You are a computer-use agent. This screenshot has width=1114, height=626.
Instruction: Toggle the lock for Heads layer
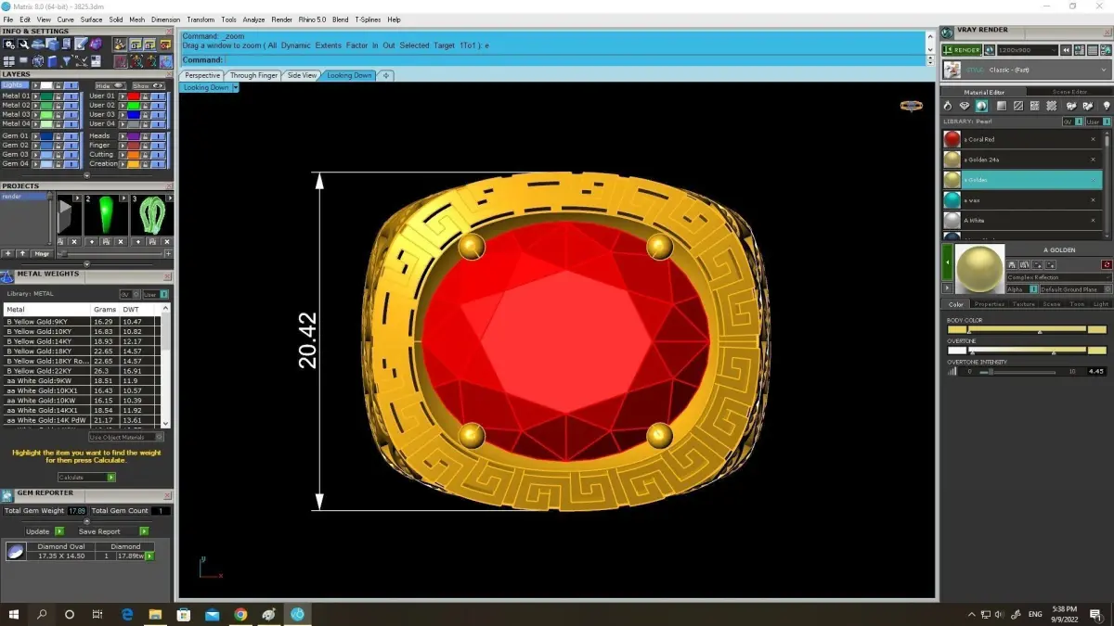[145, 136]
